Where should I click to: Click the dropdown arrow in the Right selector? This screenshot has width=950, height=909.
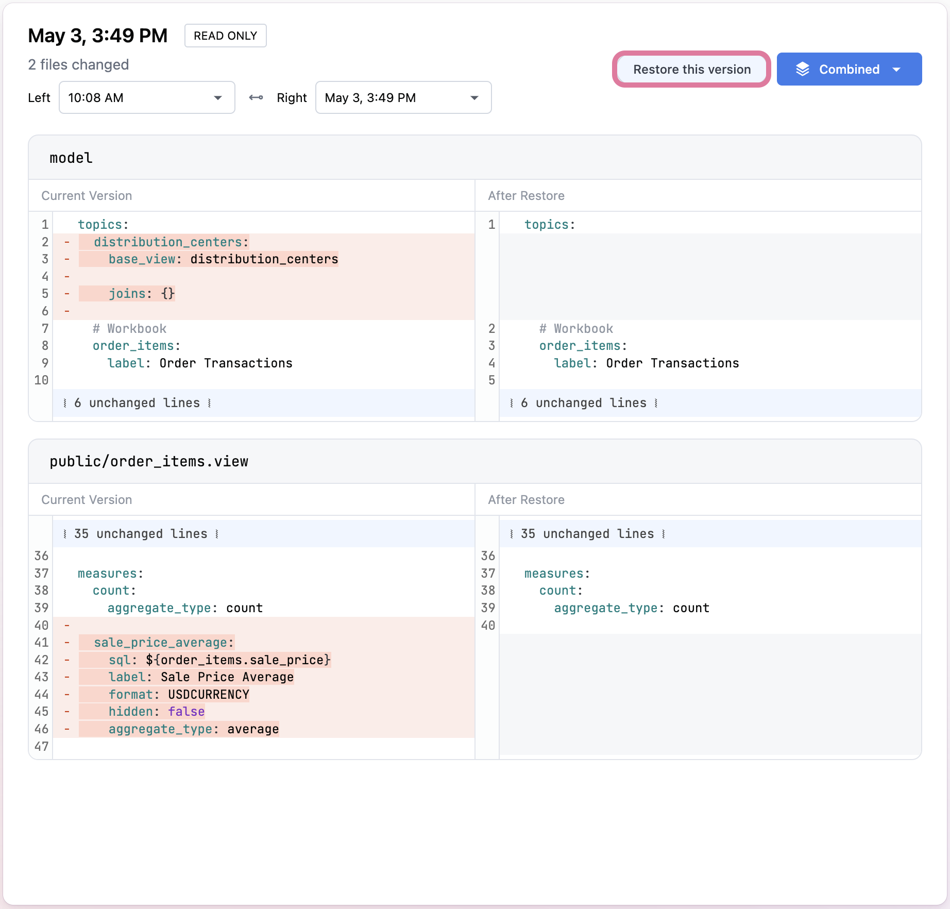point(474,98)
